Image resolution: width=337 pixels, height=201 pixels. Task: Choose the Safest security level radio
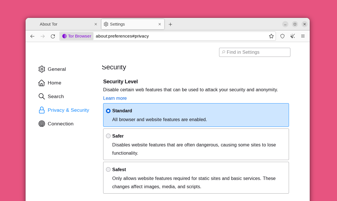click(108, 169)
